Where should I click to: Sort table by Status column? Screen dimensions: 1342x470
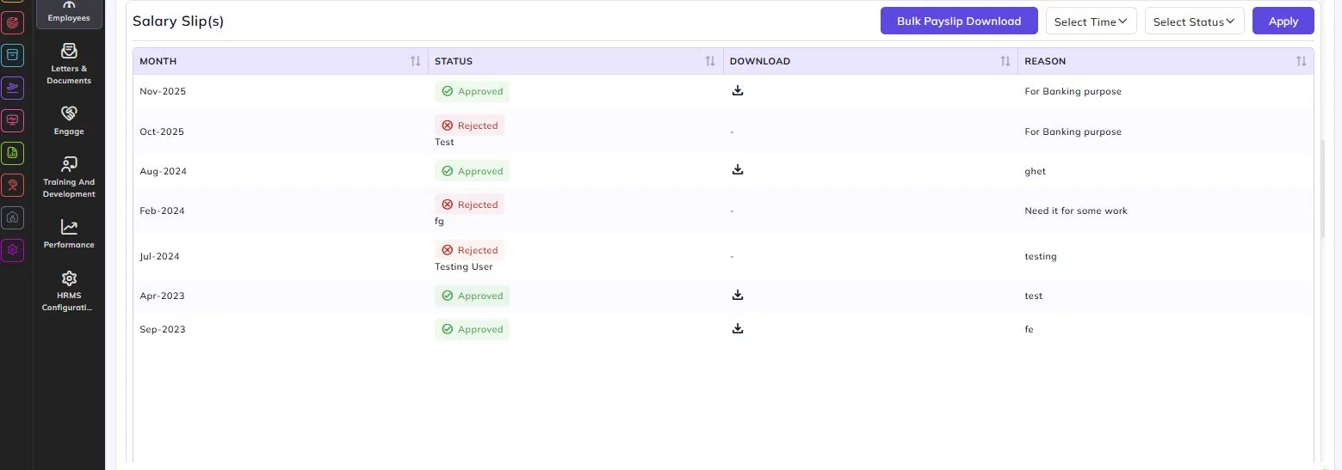pyautogui.click(x=710, y=61)
